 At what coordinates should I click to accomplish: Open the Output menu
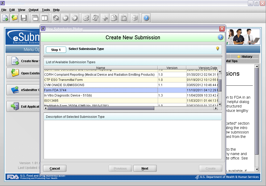(x=33, y=10)
